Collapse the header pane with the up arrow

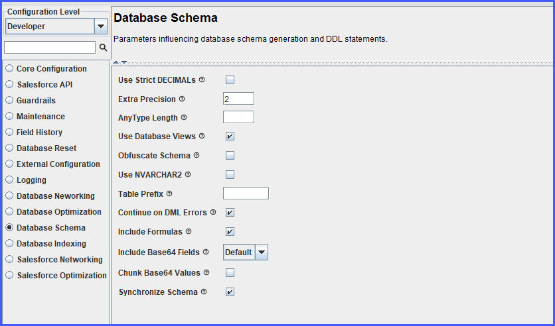(116, 62)
